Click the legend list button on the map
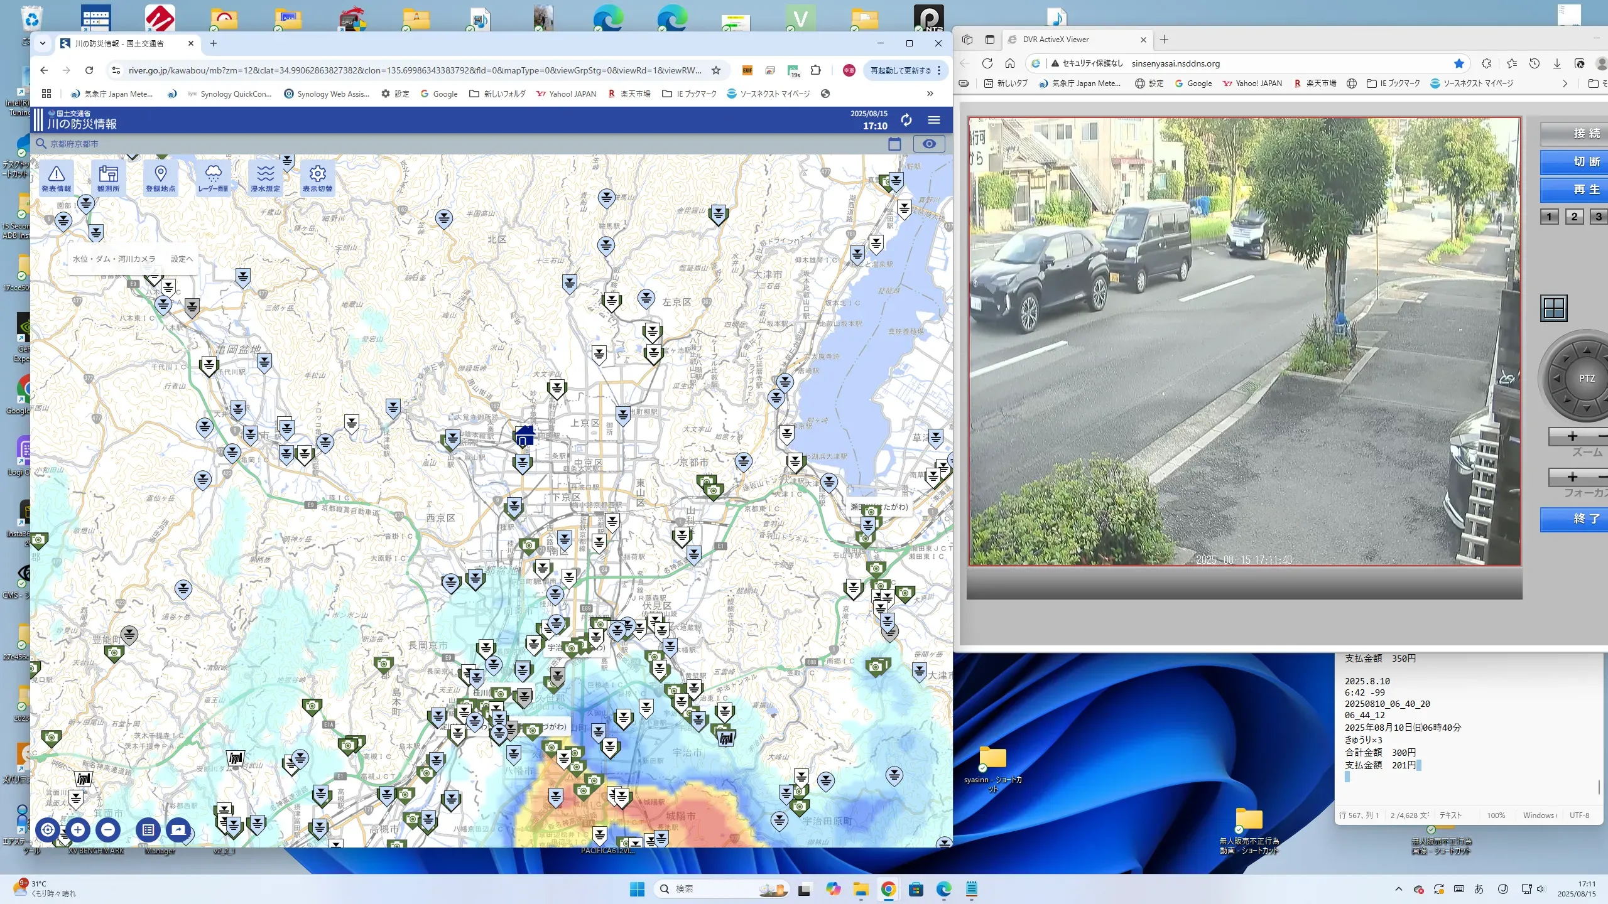 click(x=148, y=829)
